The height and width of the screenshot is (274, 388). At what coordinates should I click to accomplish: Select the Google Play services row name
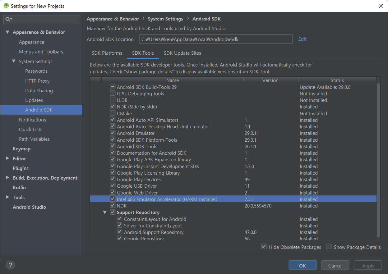(x=139, y=179)
